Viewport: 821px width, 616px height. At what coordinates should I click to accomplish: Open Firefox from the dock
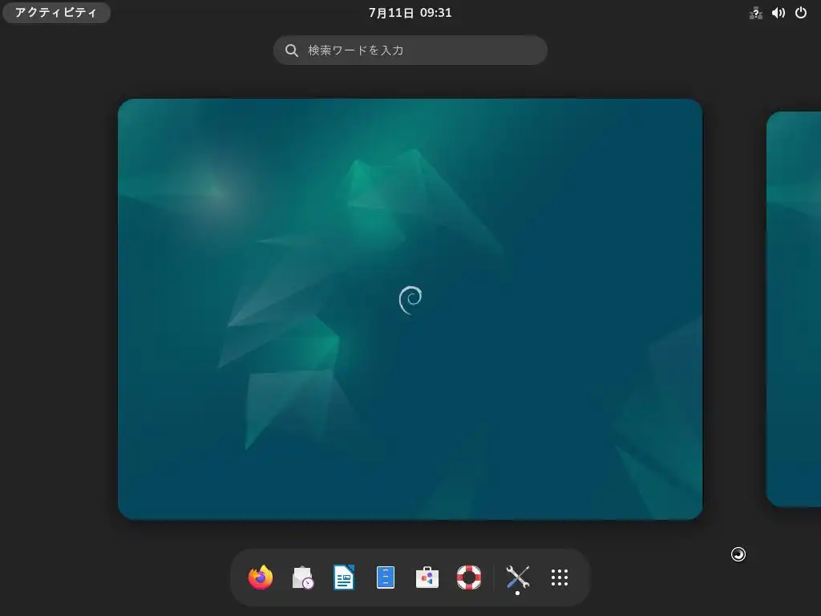[261, 577]
